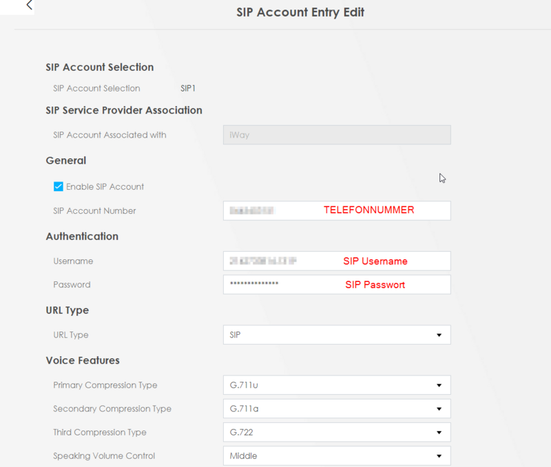The width and height of the screenshot is (551, 467).
Task: Open the Primary Compression Type dropdown
Action: (337, 385)
